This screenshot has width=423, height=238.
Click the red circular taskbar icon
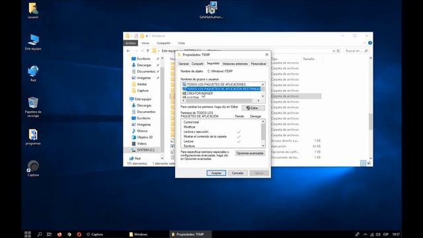79,234
